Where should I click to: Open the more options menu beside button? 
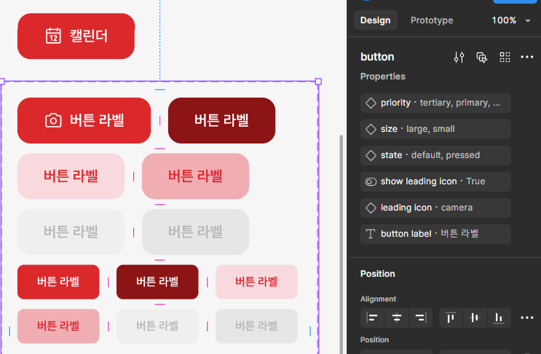(x=527, y=57)
